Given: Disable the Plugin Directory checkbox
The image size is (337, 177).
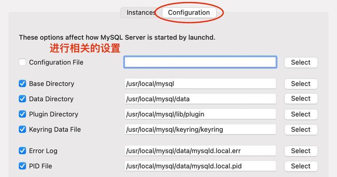Looking at the screenshot, I should tap(22, 114).
